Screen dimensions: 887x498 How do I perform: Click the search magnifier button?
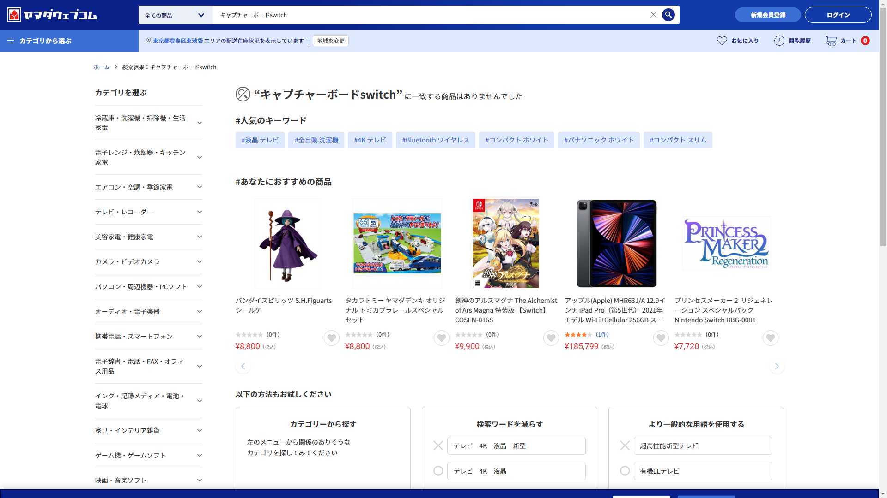pos(668,15)
